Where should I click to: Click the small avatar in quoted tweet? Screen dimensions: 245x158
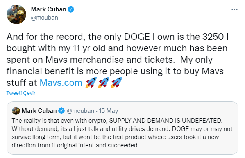point(16,111)
